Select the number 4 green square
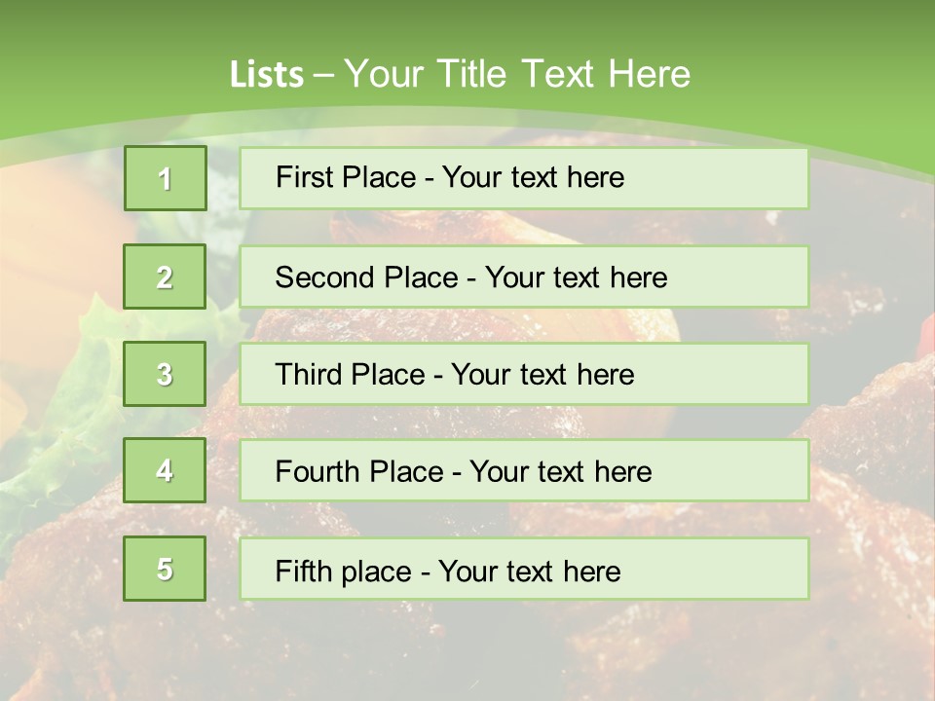The image size is (935, 701). pos(165,470)
